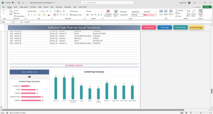
Task: Apply Comma Style format
Action: tap(95, 15)
